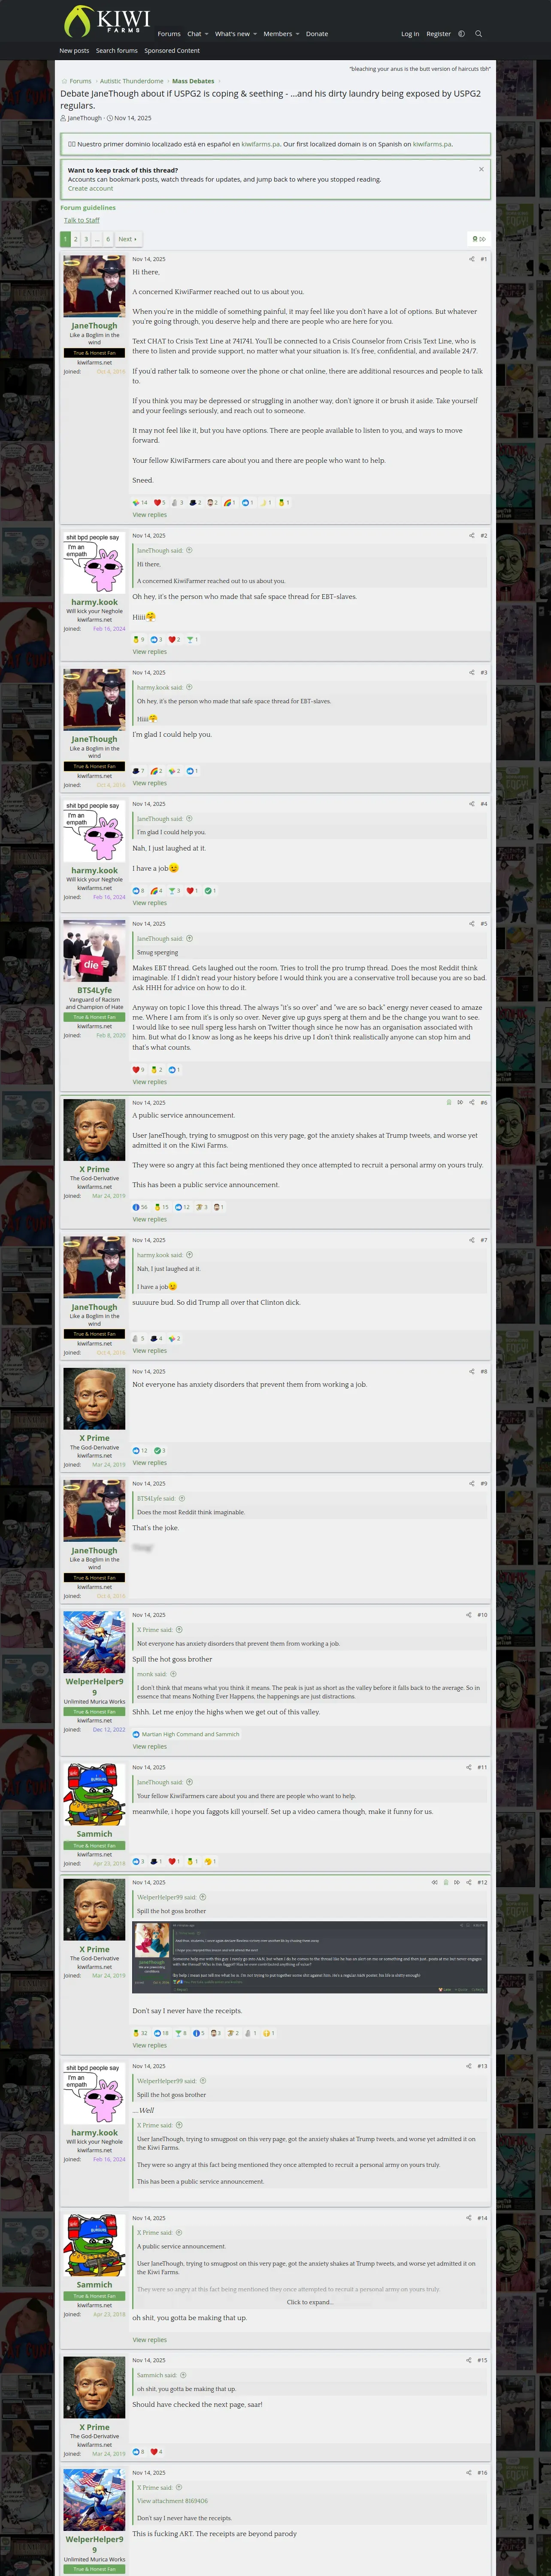Click the share icon on post #14

468,2218
